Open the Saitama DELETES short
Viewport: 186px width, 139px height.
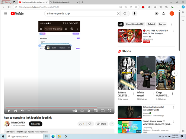(127, 73)
